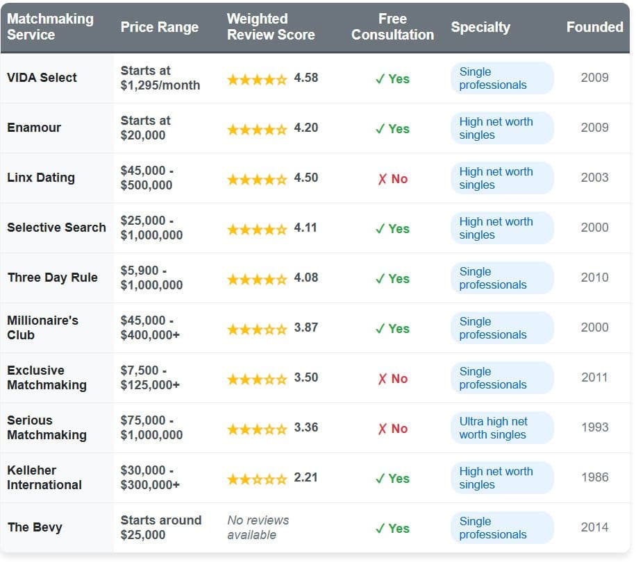
Task: Click Exclusive Matchmaking star rating
Action: [257, 379]
